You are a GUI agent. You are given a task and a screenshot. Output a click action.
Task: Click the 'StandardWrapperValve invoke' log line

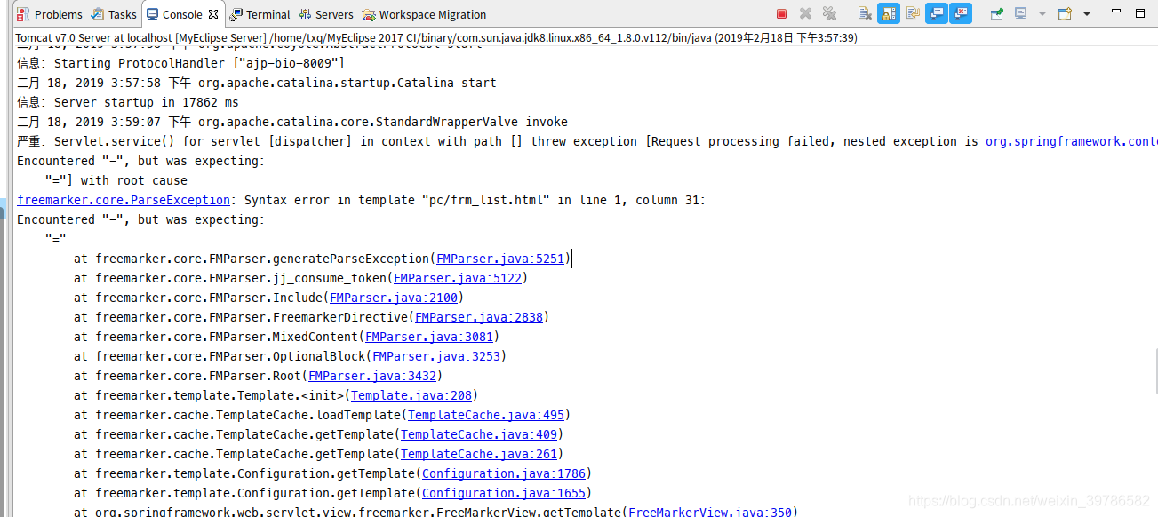[292, 122]
